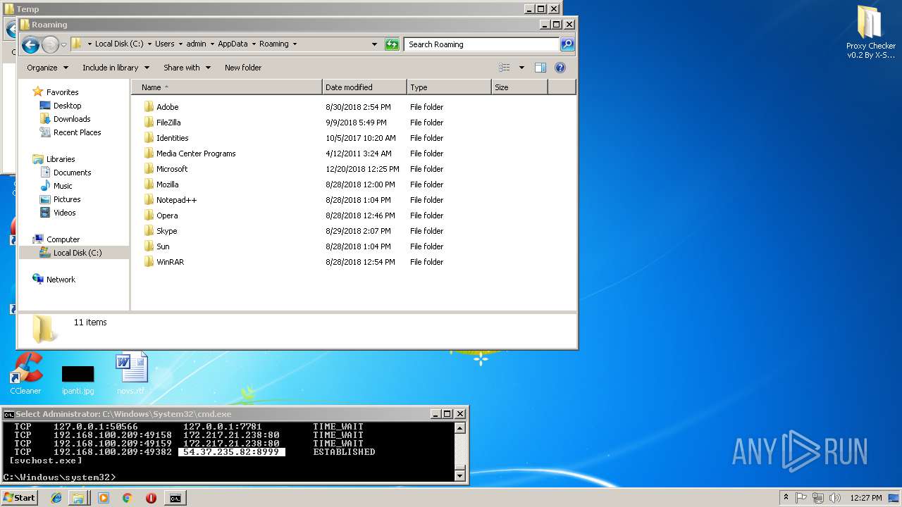Click the Chrome taskbar icon

[127, 498]
